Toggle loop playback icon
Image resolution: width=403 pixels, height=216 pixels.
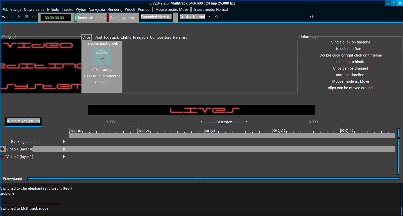(34, 17)
